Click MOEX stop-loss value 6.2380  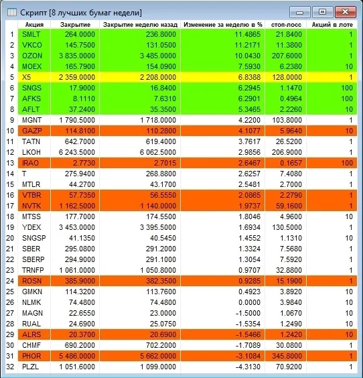pyautogui.click(x=286, y=66)
